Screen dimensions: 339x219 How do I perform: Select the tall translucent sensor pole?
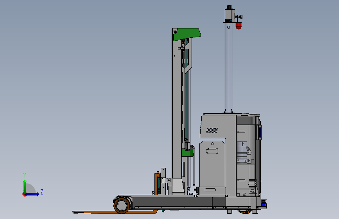click(x=228, y=68)
